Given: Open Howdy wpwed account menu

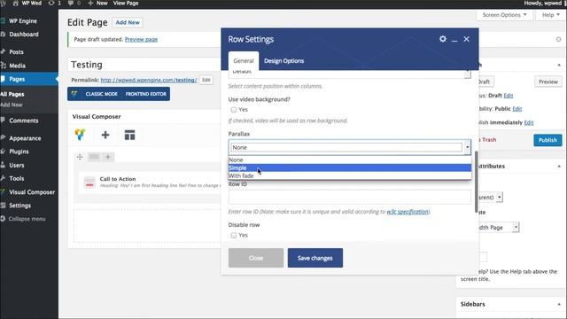Looking at the screenshot, I should 543,4.
